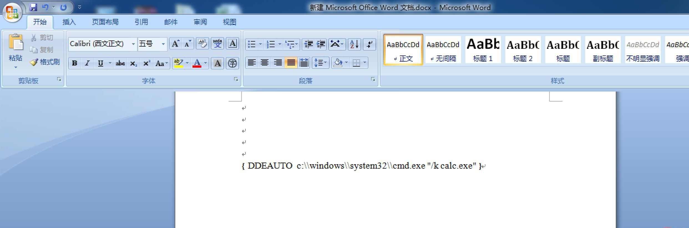
Task: Toggle underline formatting
Action: pyautogui.click(x=100, y=63)
